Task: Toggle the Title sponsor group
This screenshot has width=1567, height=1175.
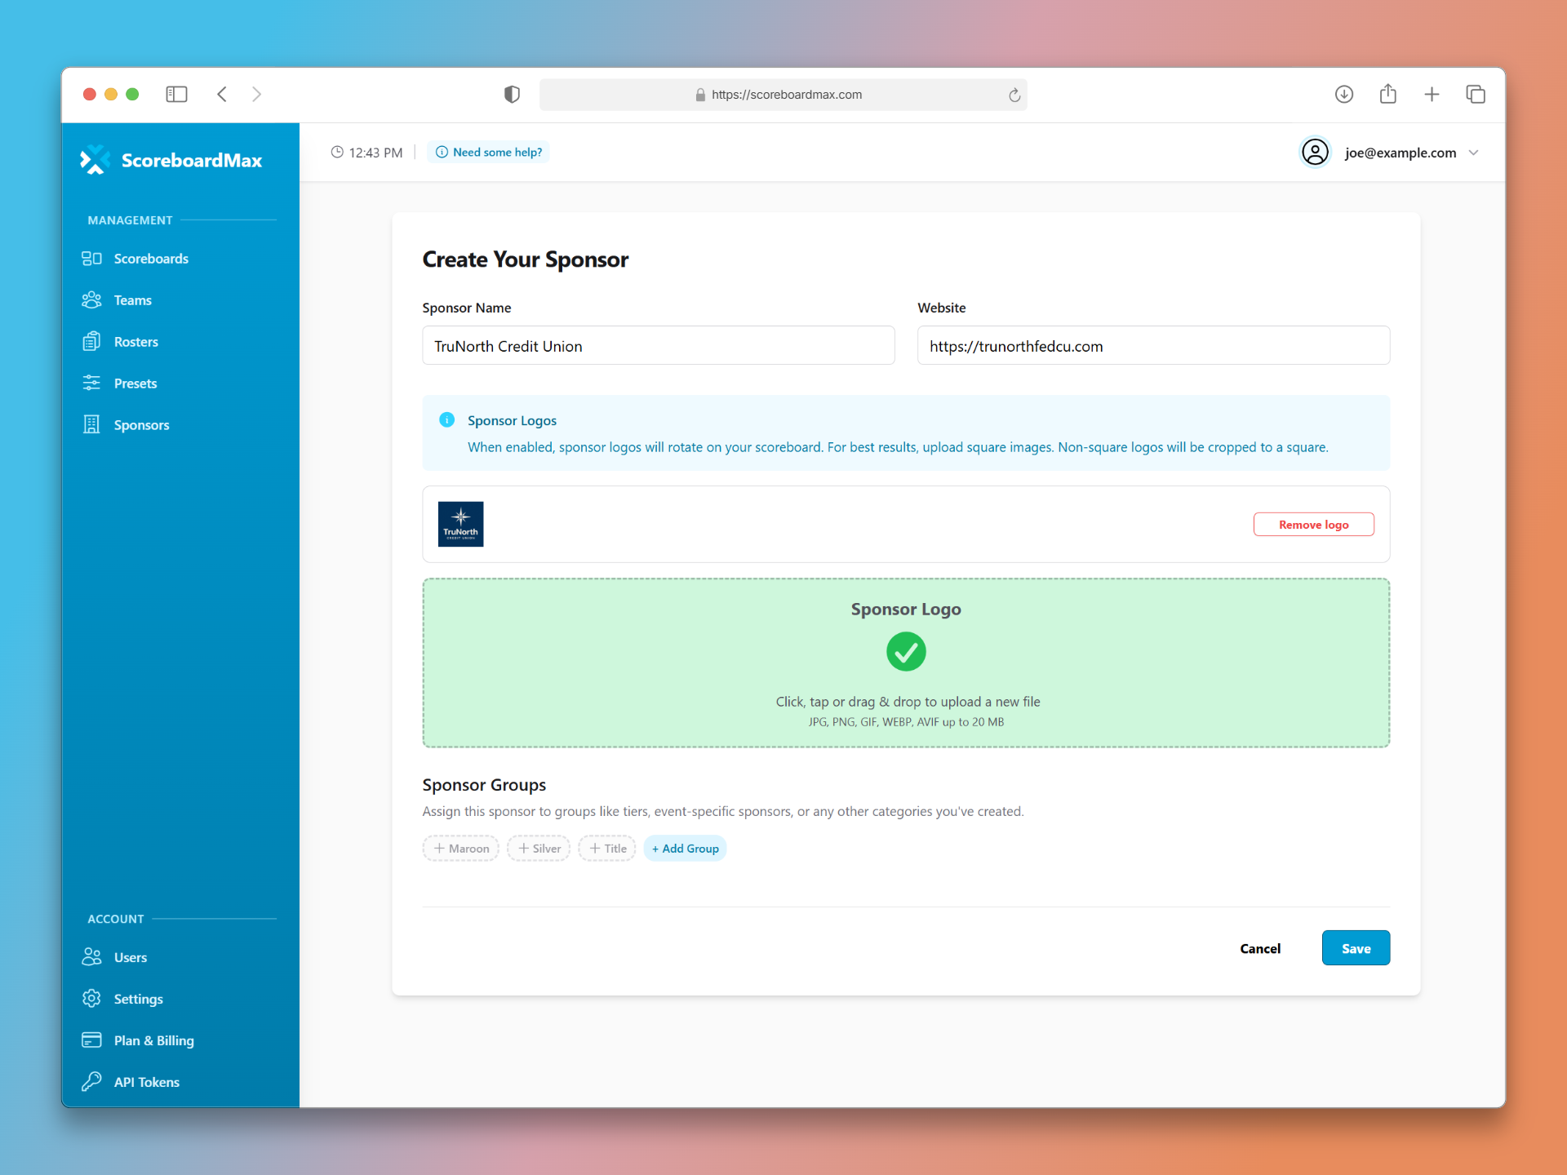Action: [x=607, y=849]
